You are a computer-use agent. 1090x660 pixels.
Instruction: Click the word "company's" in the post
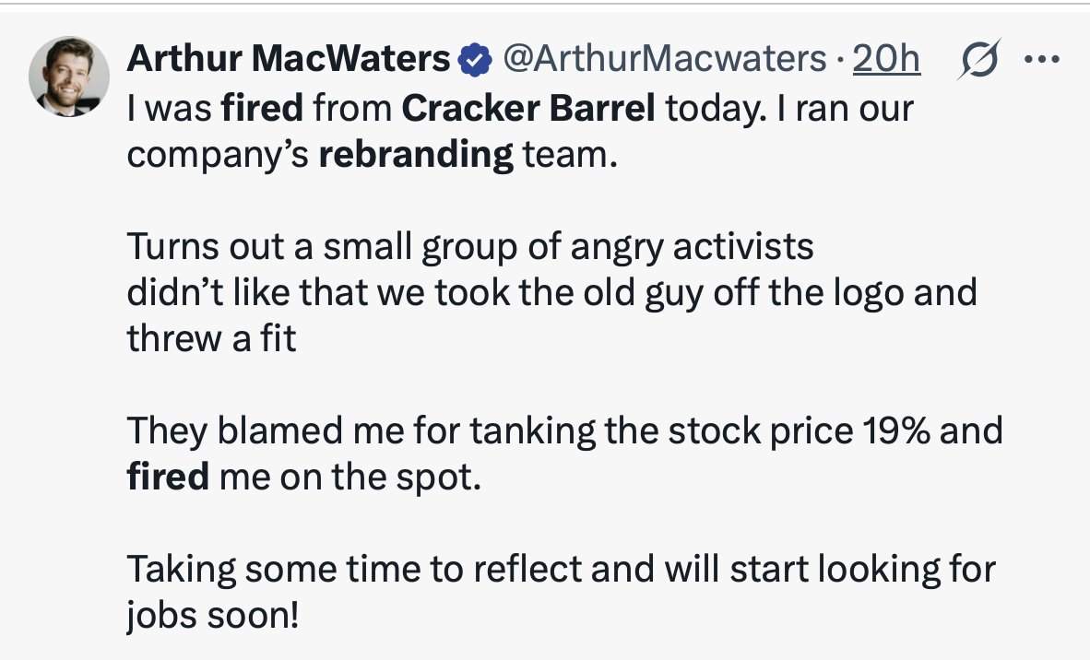[x=218, y=154]
